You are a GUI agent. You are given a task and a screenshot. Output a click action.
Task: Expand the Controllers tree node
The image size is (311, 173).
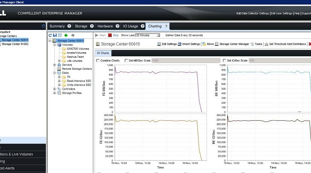click(x=55, y=89)
